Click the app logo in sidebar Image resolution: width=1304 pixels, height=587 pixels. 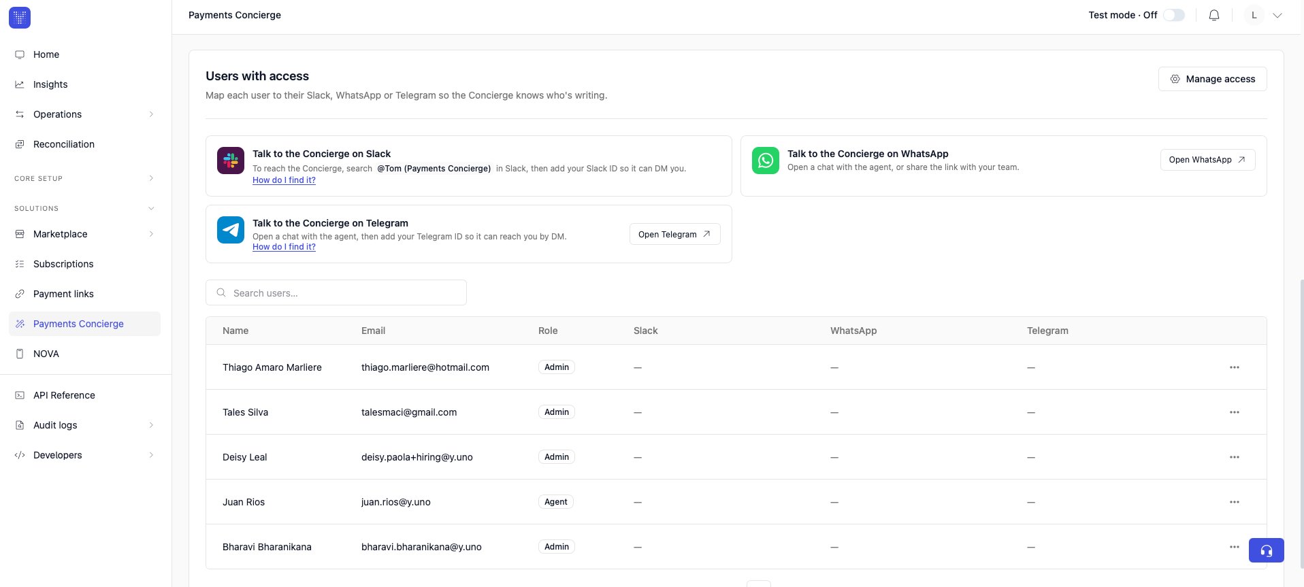pos(20,18)
